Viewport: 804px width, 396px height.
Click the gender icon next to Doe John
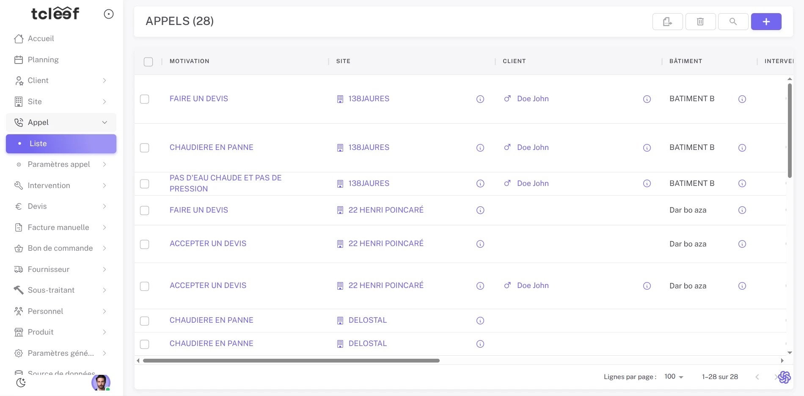(507, 99)
